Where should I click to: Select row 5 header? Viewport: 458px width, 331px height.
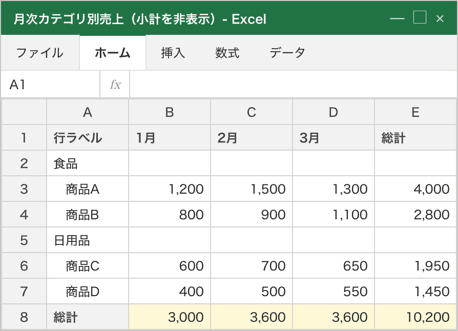[x=24, y=240]
